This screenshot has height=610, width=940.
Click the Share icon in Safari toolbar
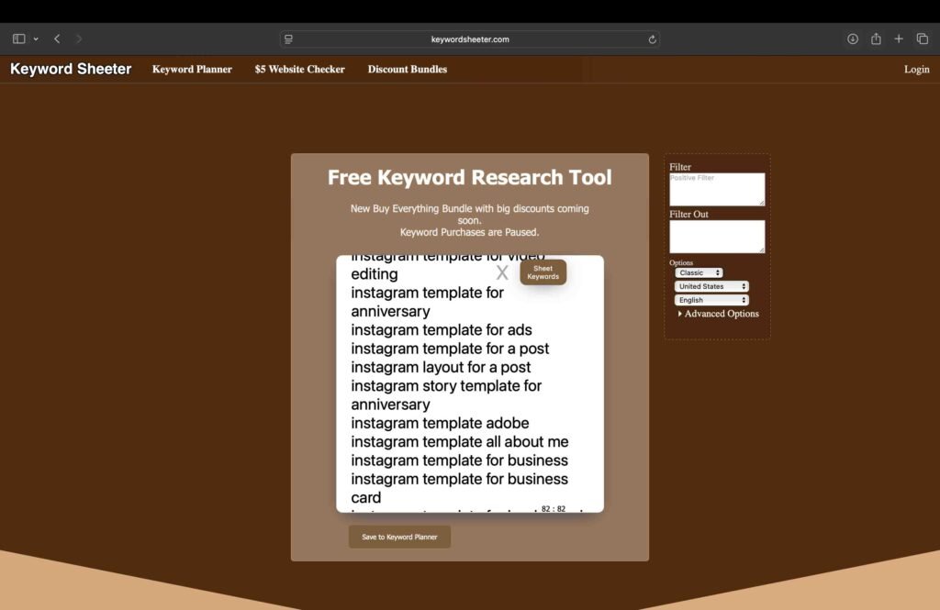pyautogui.click(x=876, y=39)
